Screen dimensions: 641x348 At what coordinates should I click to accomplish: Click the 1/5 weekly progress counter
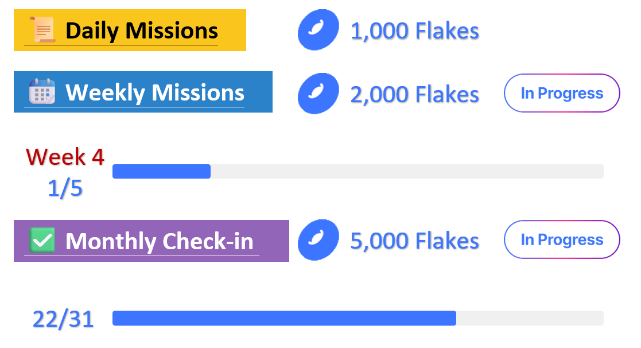click(65, 188)
